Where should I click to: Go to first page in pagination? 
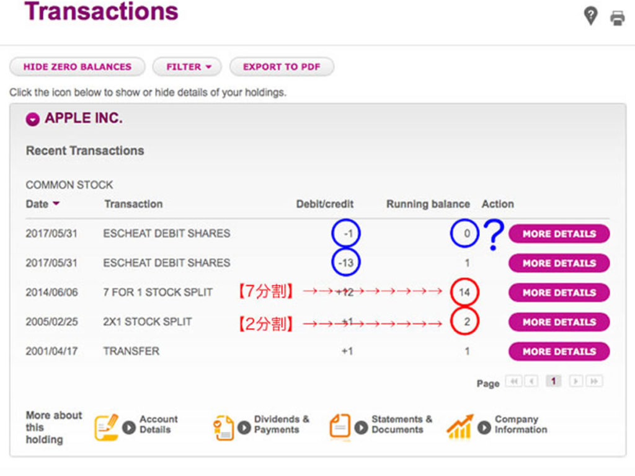(x=513, y=381)
